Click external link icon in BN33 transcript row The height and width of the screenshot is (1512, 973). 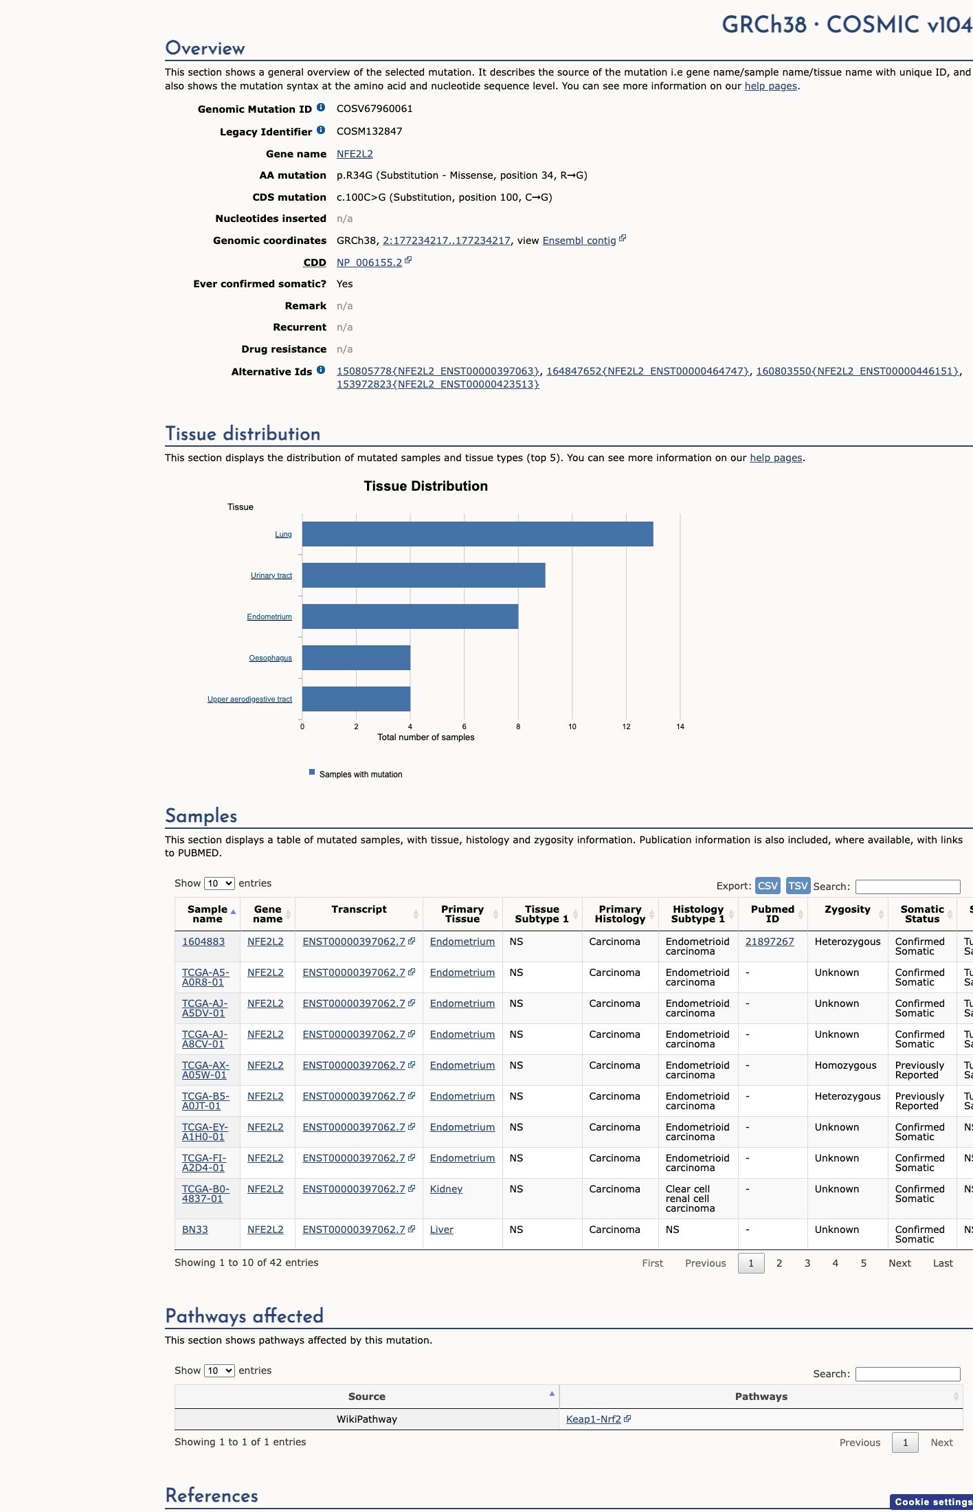(412, 1229)
